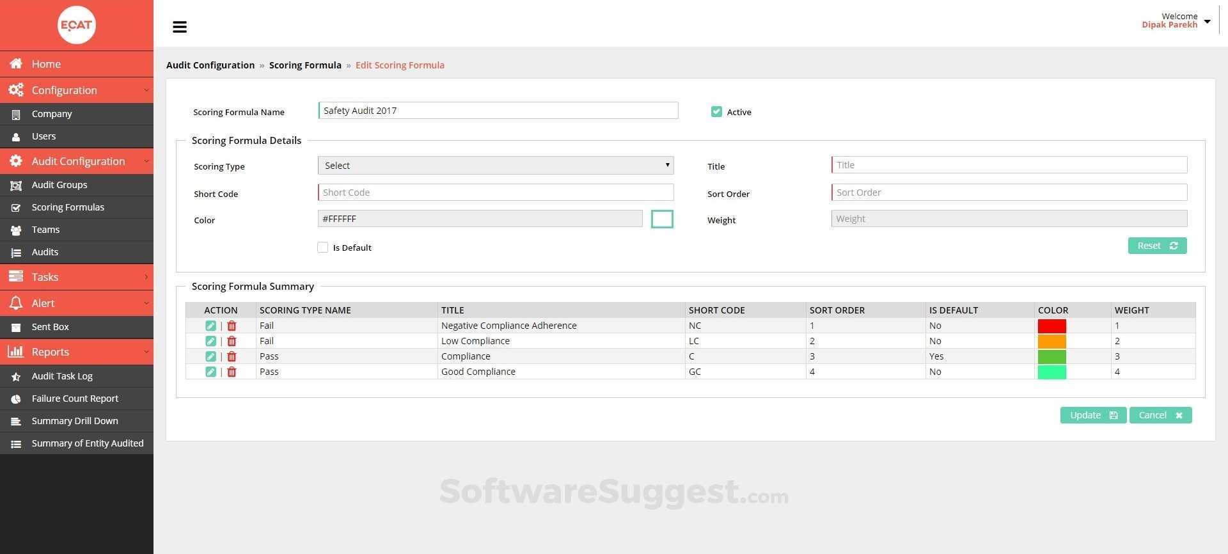This screenshot has height=554, width=1228.
Task: Click the Scoring Formulas check icon
Action: (16, 207)
